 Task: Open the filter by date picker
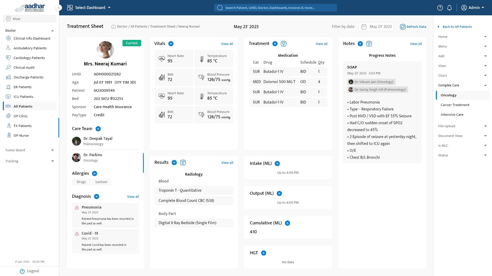[x=377, y=27]
